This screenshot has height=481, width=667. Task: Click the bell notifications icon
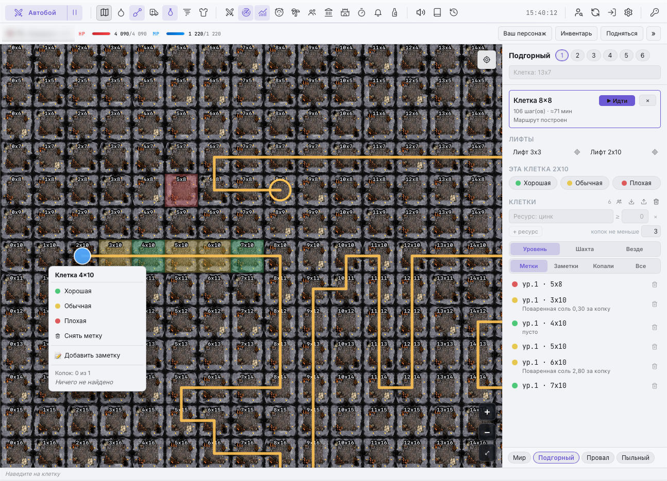378,12
